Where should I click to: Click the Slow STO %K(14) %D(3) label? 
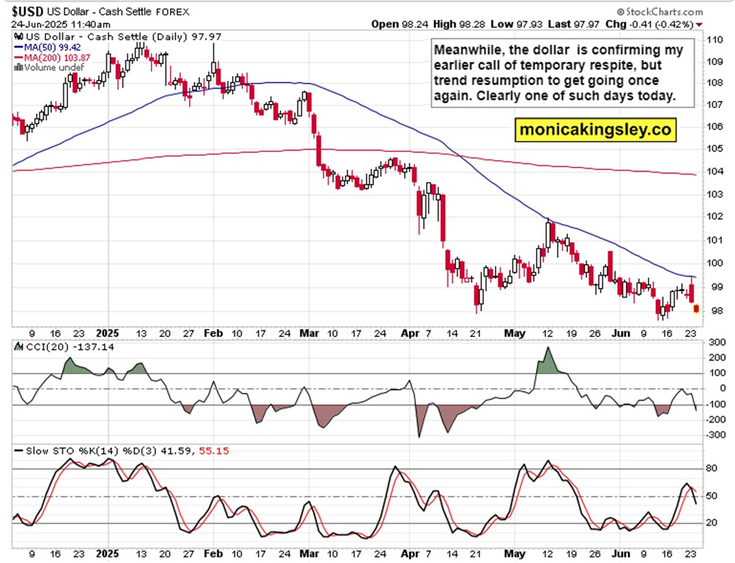tap(92, 451)
